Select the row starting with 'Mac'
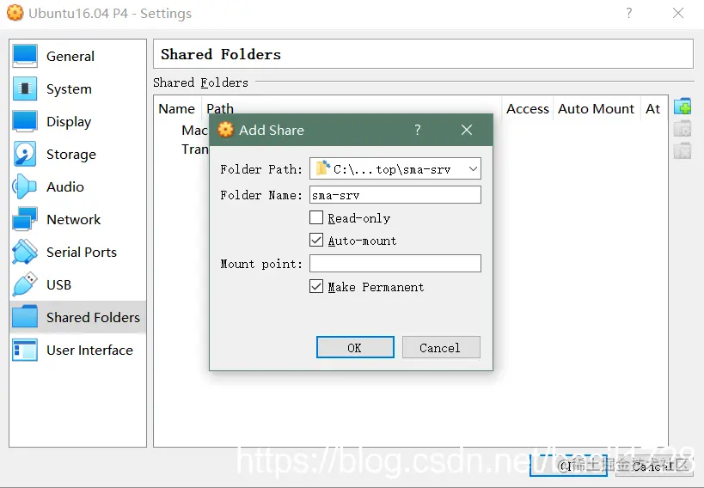Viewport: 704px width, 488px height. point(194,131)
